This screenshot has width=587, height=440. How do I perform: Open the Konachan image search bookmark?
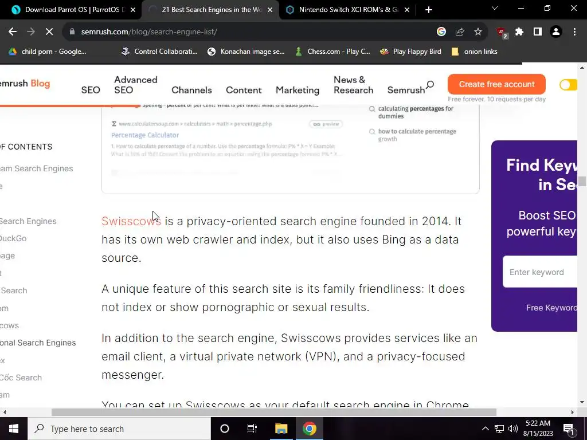[x=246, y=52]
